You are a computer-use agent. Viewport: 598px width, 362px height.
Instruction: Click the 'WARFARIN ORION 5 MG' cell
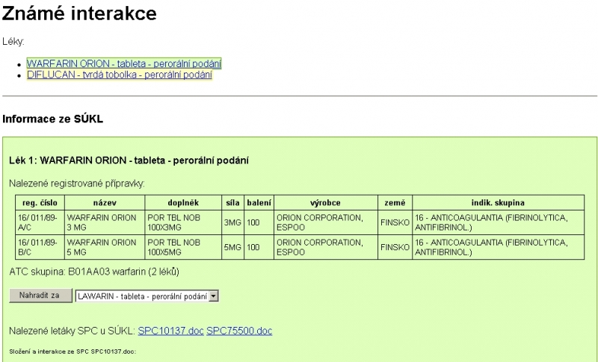coord(105,247)
